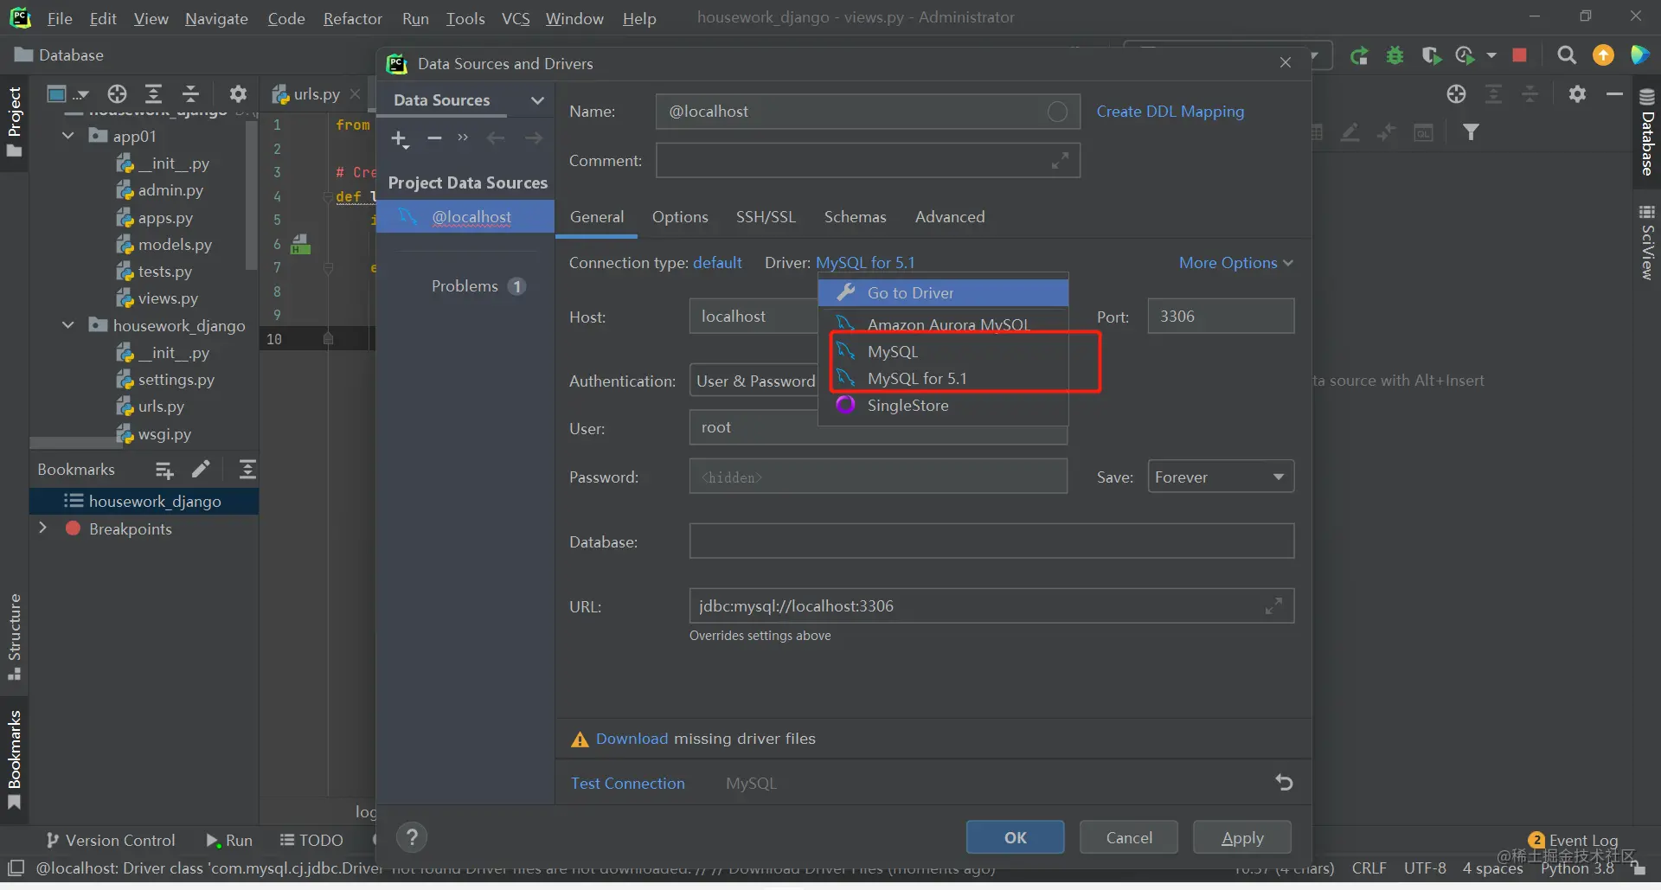The width and height of the screenshot is (1661, 890).
Task: Open the SciView tool window
Action: [x=1646, y=243]
